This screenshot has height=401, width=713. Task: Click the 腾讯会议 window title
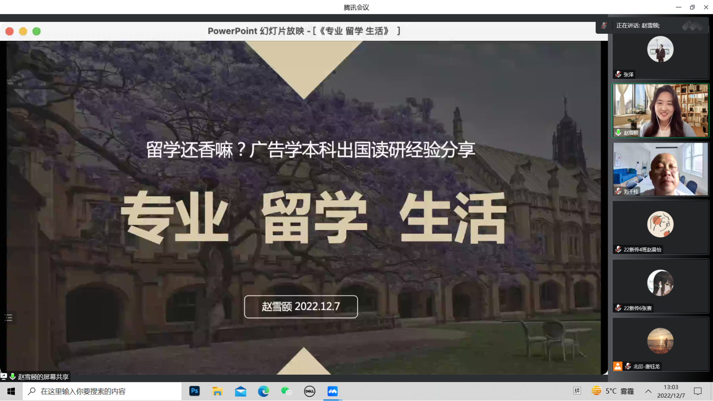pos(356,7)
